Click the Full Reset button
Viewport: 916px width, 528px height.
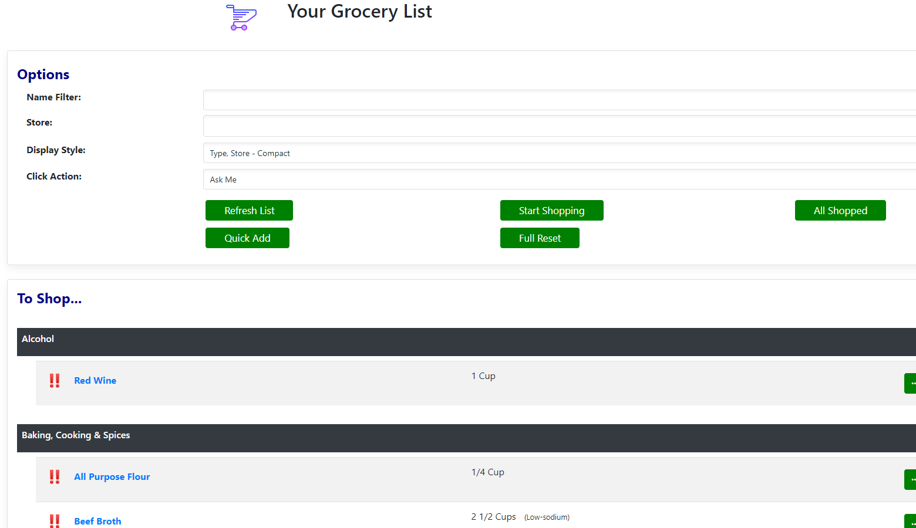coord(540,238)
